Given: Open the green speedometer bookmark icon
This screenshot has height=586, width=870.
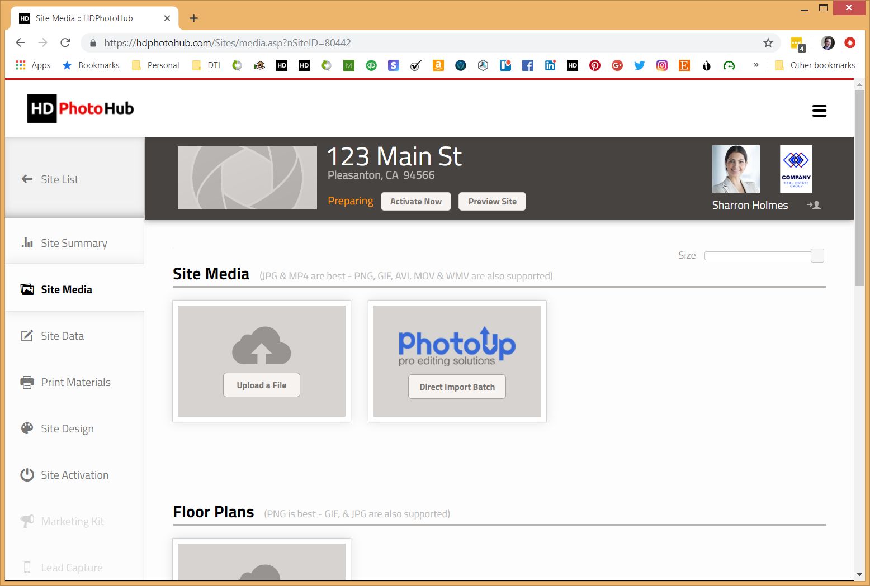Looking at the screenshot, I should point(729,65).
